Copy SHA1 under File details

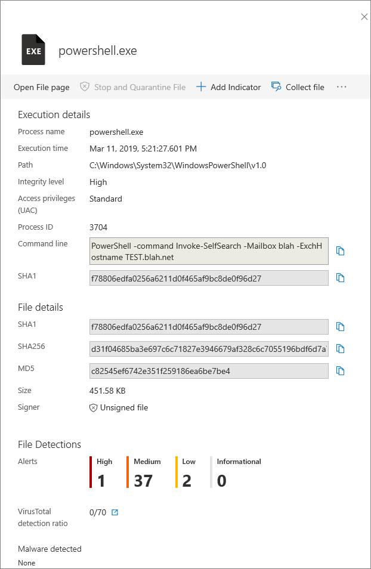pyautogui.click(x=340, y=327)
